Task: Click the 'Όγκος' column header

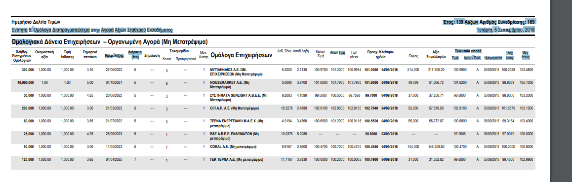Action: 413,56
